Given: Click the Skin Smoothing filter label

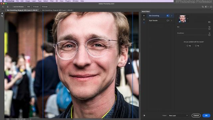Looking at the screenshot, I should (154, 16).
